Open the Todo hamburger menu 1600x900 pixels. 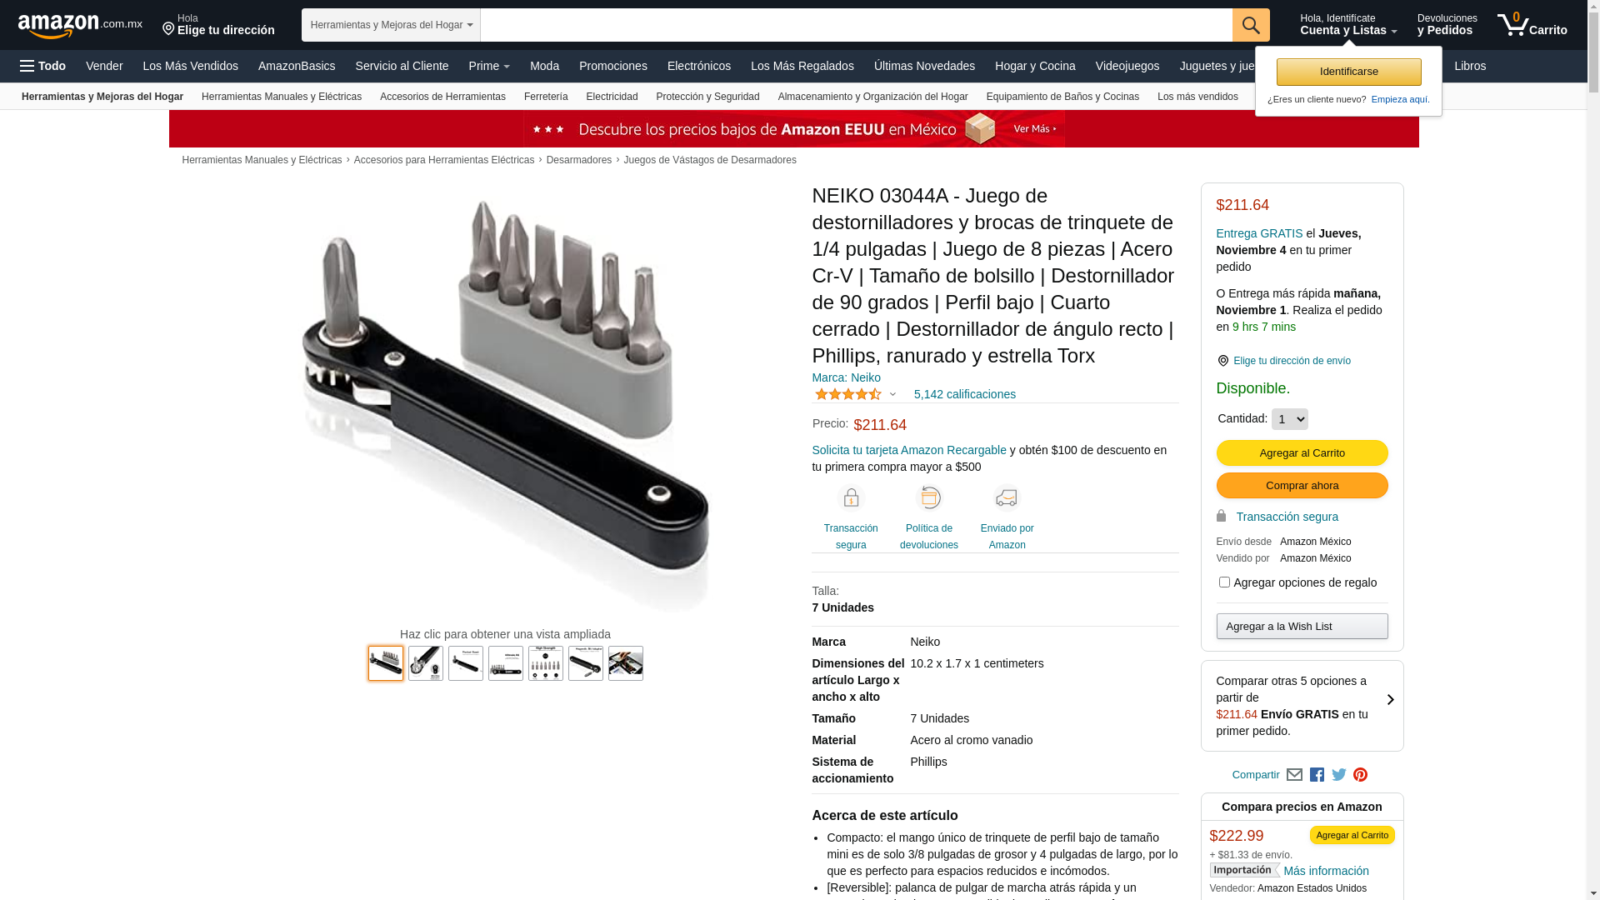42,66
